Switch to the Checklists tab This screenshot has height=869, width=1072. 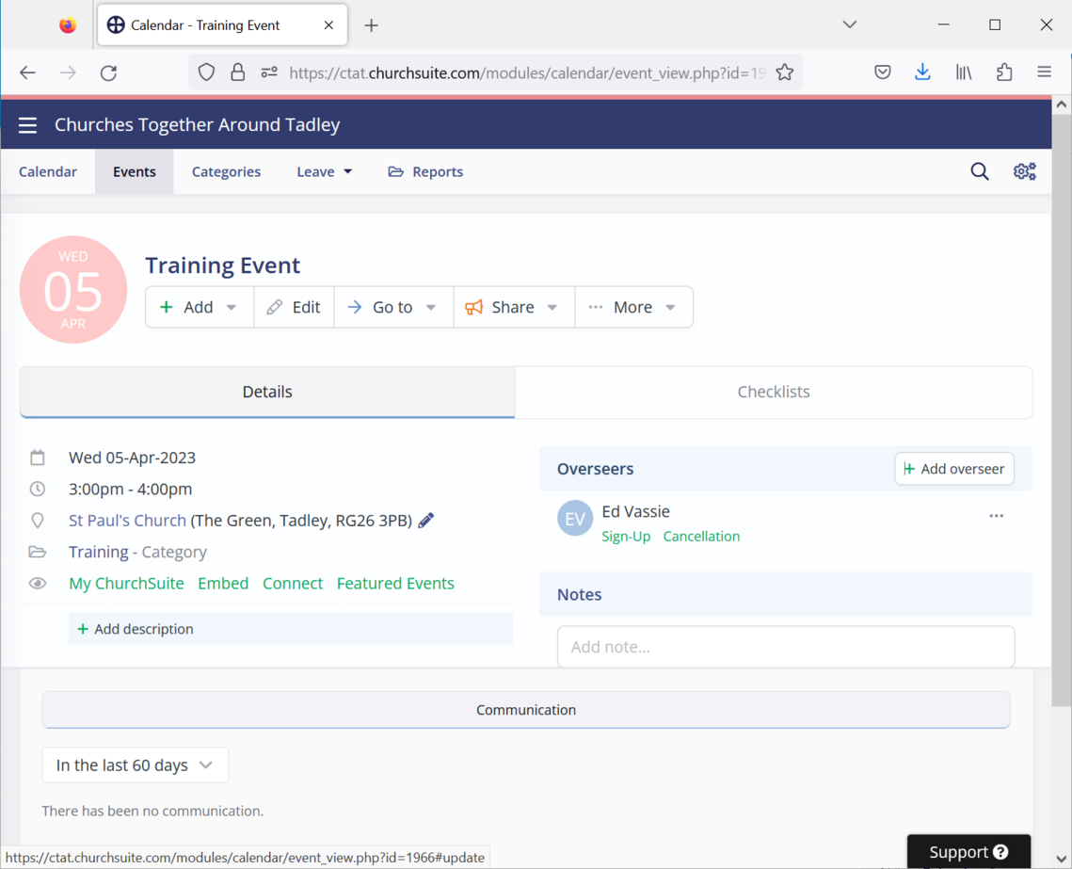(x=774, y=392)
